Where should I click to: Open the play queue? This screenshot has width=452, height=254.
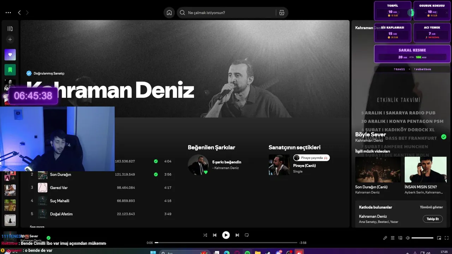pyautogui.click(x=393, y=238)
